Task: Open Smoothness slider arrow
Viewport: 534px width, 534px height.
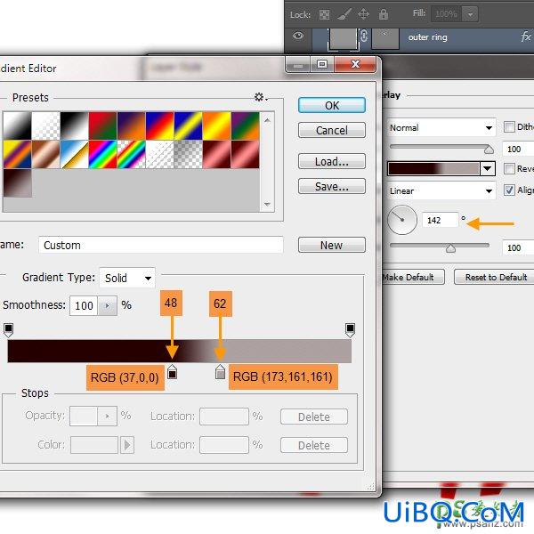Action: point(108,305)
